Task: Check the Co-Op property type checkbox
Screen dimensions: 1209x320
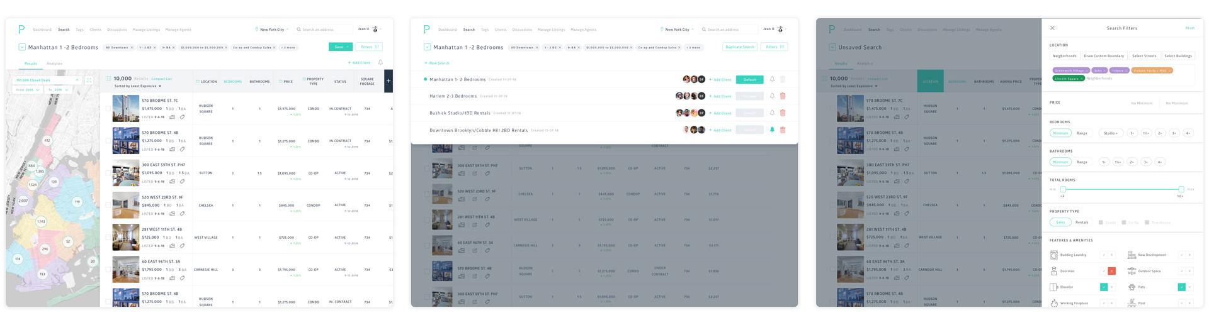Action: [x=1124, y=223]
